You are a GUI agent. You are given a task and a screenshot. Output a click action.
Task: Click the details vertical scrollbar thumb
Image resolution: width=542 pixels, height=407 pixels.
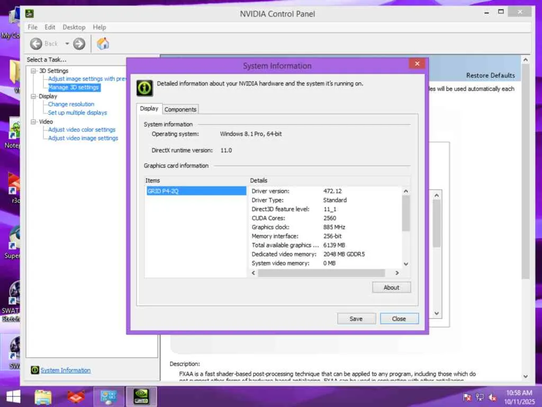[x=406, y=213]
